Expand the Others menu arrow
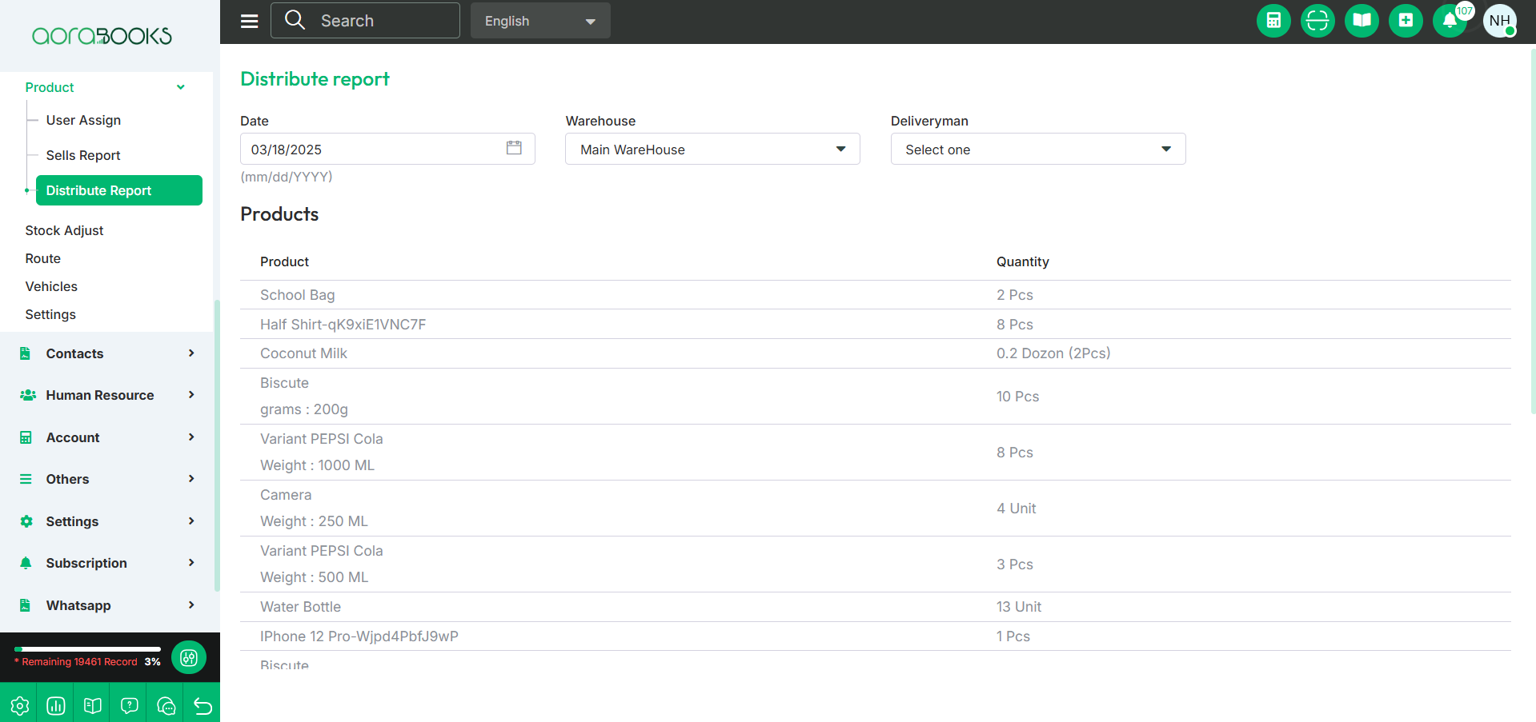Screen dimensions: 1536x722 [191, 478]
